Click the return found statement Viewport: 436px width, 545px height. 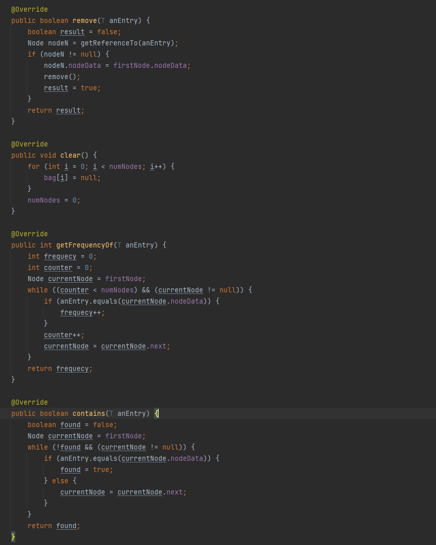53,526
